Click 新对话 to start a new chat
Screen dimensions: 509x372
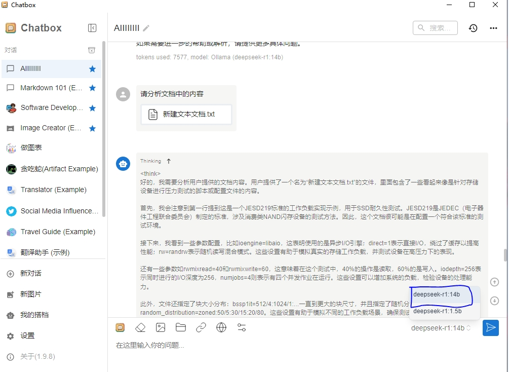pos(31,274)
